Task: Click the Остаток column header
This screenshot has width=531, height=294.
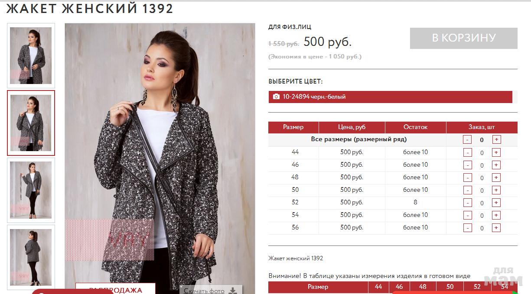Action: 415,127
